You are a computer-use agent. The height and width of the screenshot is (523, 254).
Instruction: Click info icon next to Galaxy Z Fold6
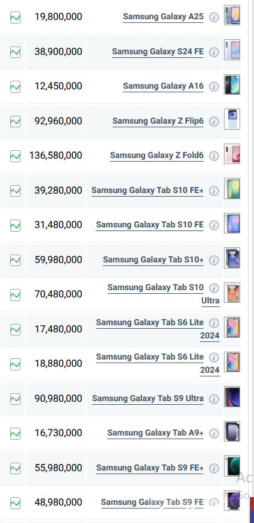pyautogui.click(x=214, y=156)
